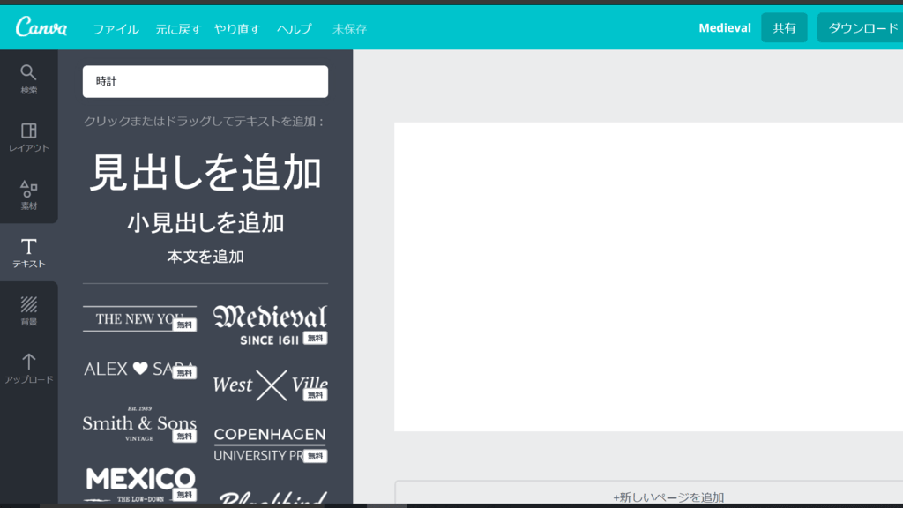Click the 未保存 save status
903x508 pixels.
(x=349, y=29)
